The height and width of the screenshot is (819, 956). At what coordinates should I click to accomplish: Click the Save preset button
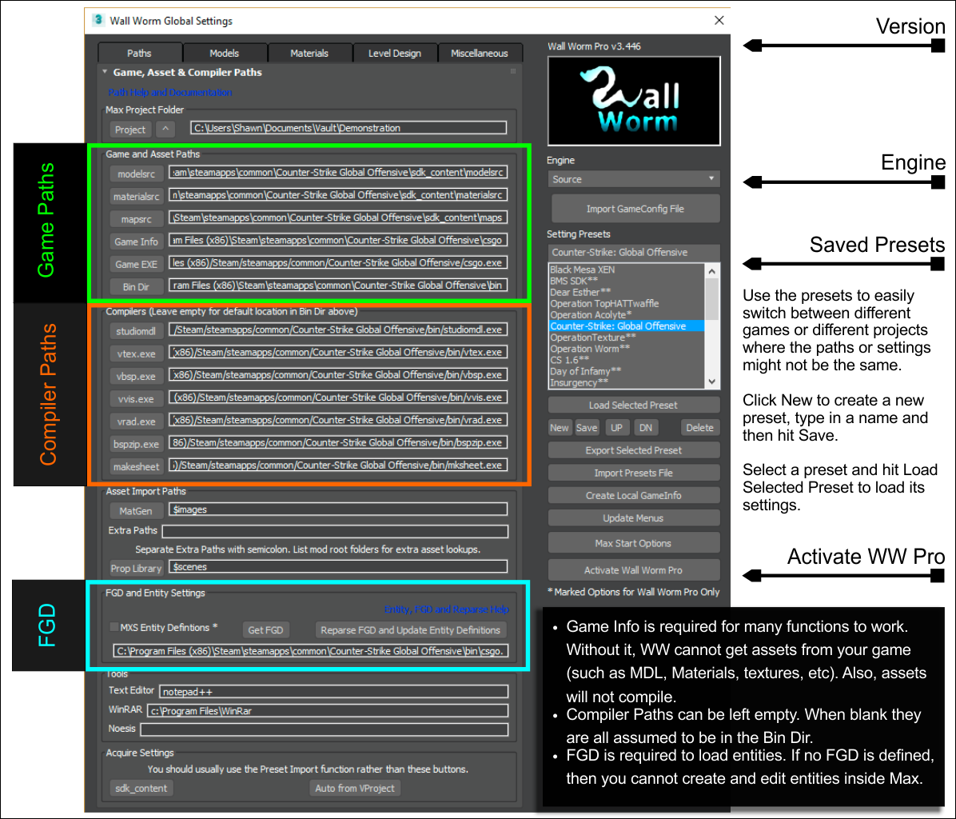(x=587, y=427)
